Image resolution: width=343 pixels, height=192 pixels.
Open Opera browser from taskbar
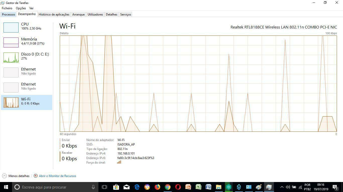click(178, 187)
